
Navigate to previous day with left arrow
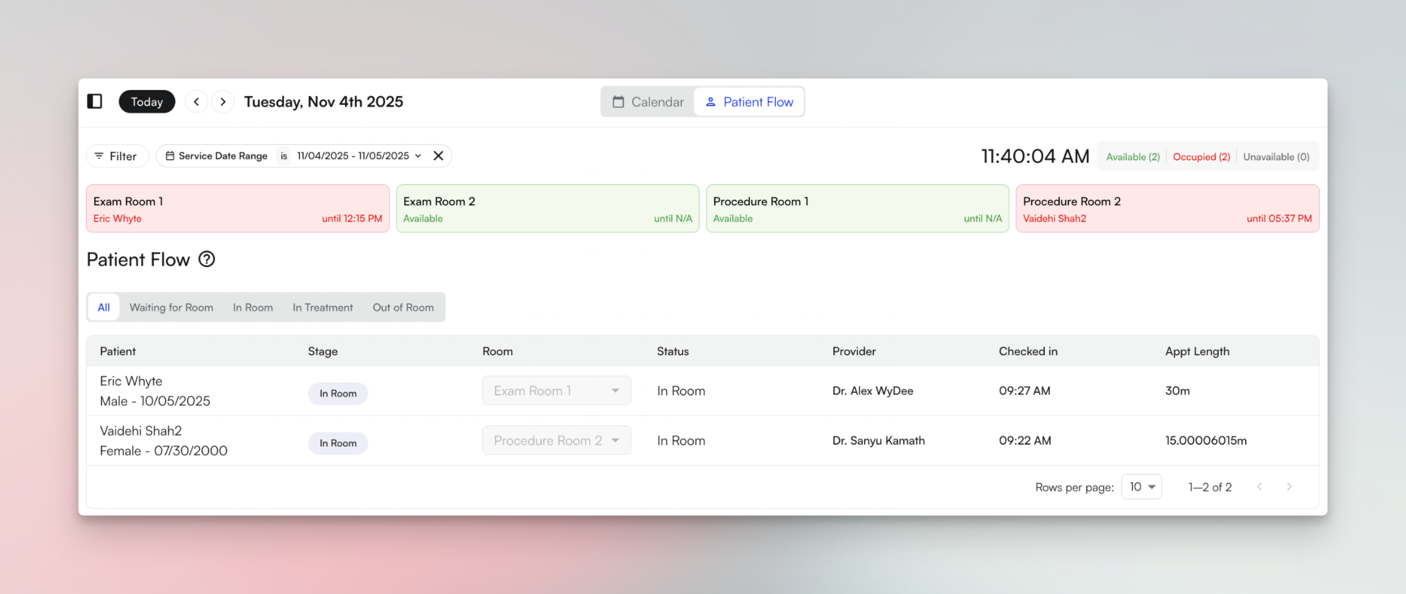[x=196, y=102]
